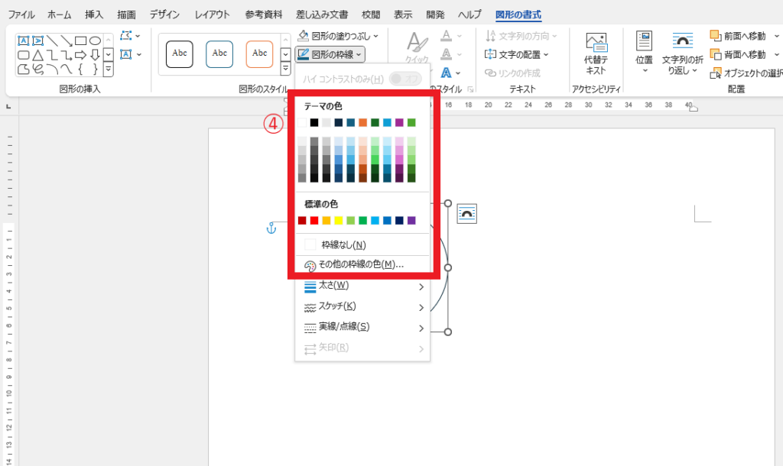Select the Oval shape
The height and width of the screenshot is (466, 783).
coord(95,41)
